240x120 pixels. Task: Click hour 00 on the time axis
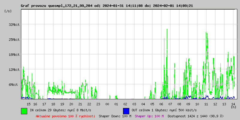click(107, 104)
